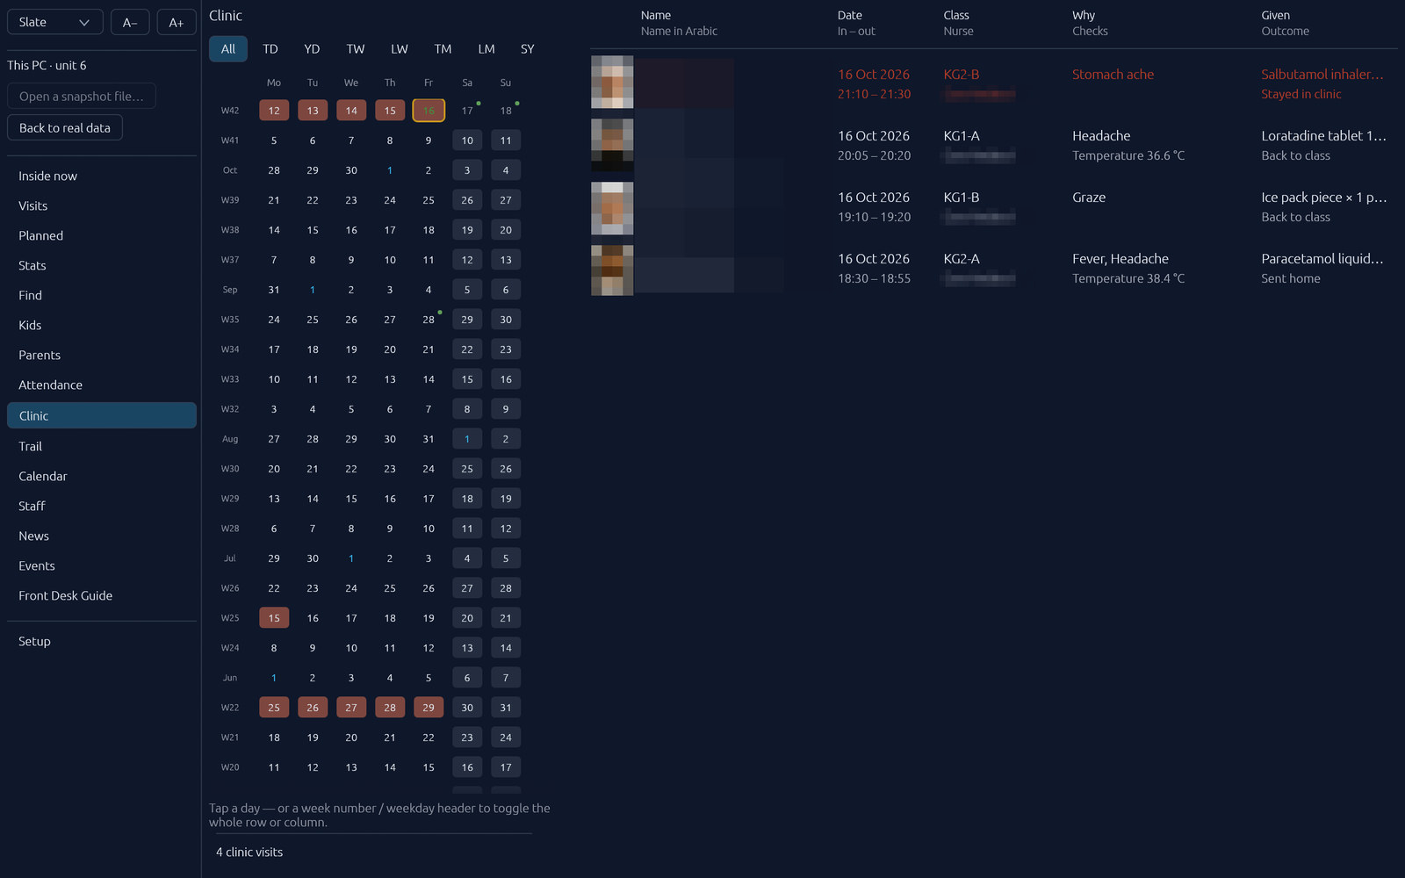Screen dimensions: 1405x878
Task: Go to Visits section
Action: tap(101, 205)
